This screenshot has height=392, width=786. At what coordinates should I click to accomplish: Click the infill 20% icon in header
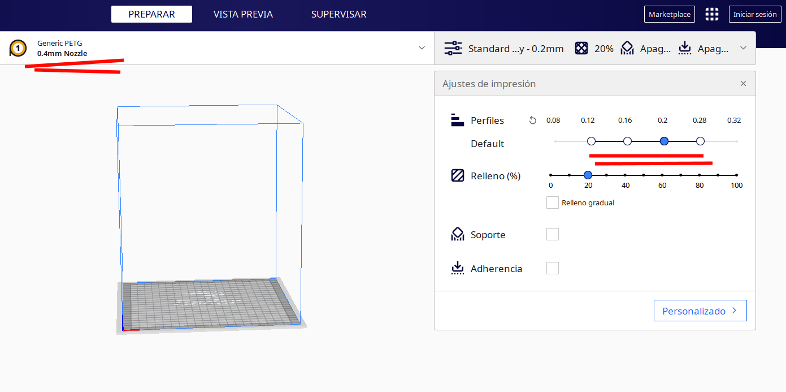pos(581,49)
